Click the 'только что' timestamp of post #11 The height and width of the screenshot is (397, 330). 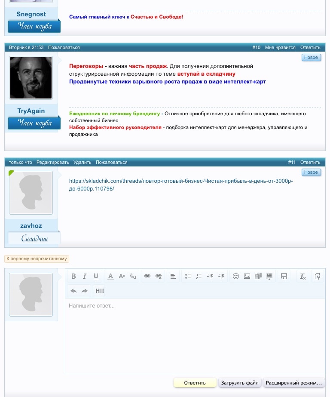(21, 162)
